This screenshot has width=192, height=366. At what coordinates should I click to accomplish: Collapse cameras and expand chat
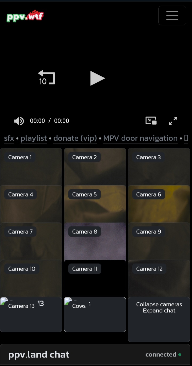[x=159, y=319]
